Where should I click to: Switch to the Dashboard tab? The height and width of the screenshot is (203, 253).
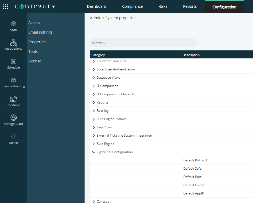[96, 6]
